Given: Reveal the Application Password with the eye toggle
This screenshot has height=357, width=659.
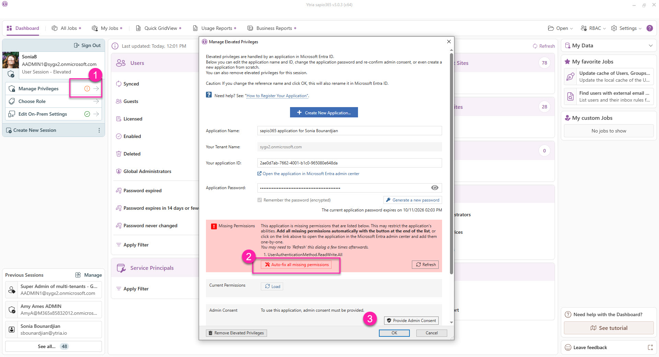Looking at the screenshot, I should coord(435,188).
